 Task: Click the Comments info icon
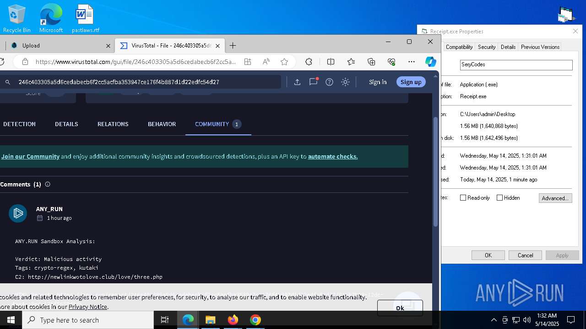click(x=48, y=184)
